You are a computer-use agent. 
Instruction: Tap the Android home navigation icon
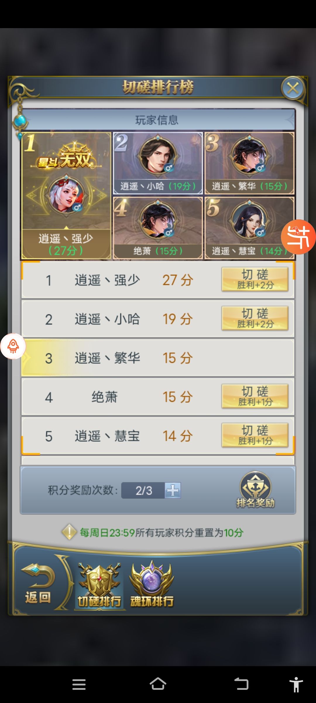tap(158, 685)
